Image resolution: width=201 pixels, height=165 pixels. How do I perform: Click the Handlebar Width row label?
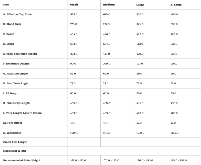click(15, 151)
